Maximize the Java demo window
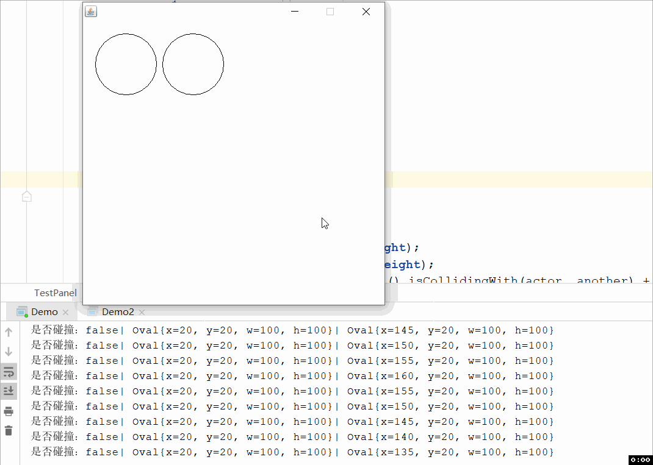Screen dimensions: 653x465 (330, 11)
